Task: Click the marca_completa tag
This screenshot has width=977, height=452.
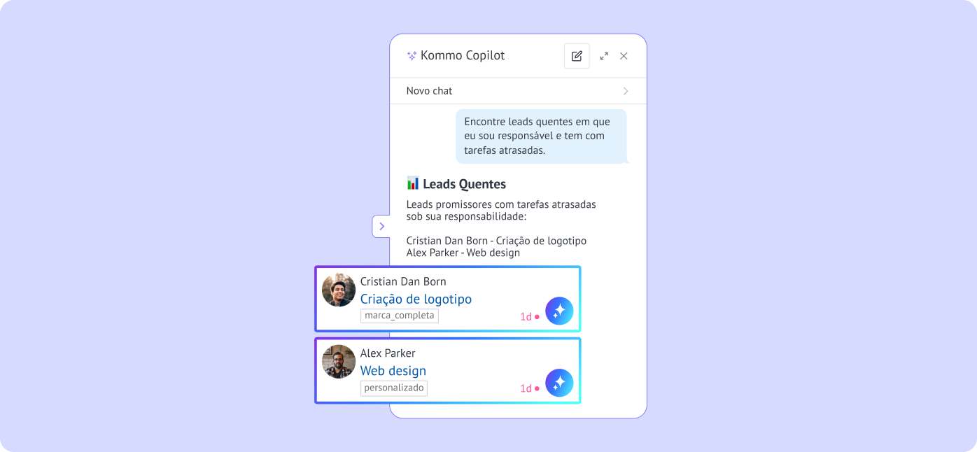Action: 400,316
